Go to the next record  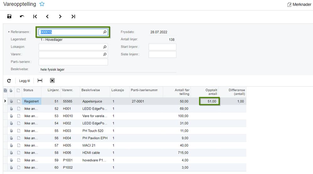60,17
